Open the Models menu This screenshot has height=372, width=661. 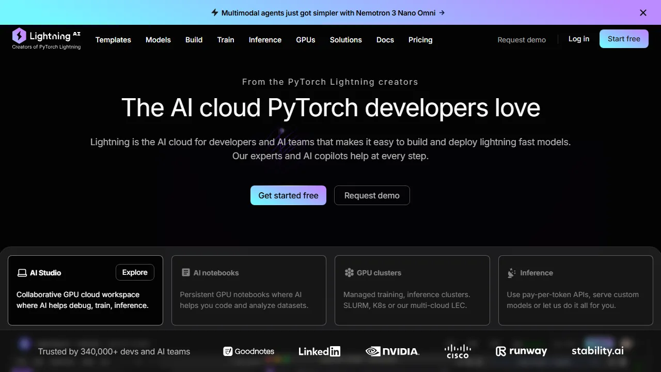click(158, 40)
